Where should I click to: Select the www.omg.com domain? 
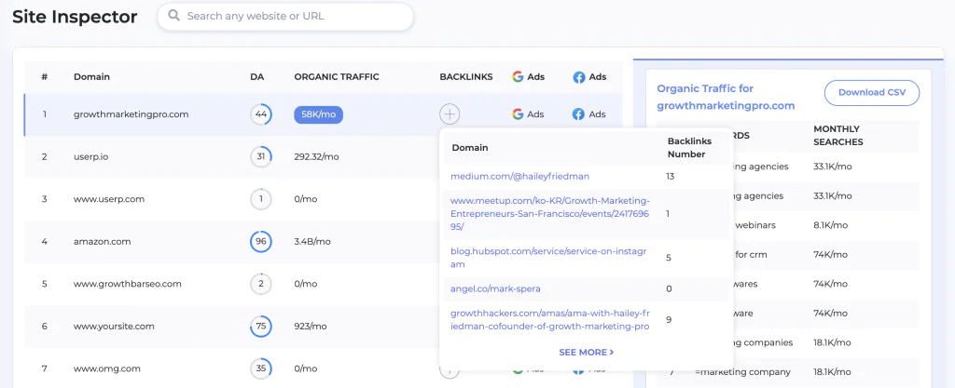tap(107, 368)
